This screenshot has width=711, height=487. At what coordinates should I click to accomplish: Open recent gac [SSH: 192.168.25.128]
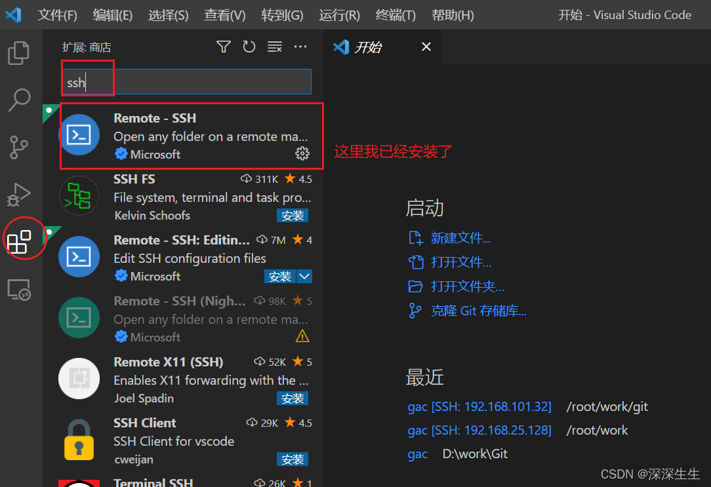479,430
